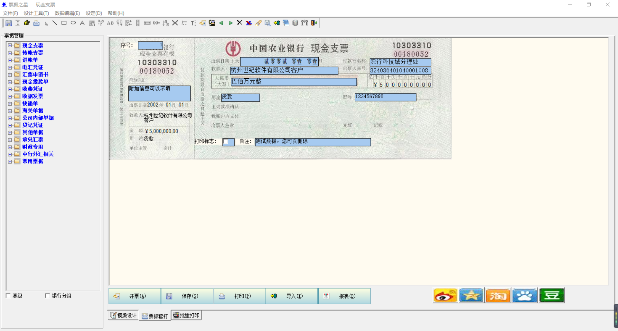This screenshot has height=331, width=618.
Task: Click the 序号 serial number field
Action: tap(150, 45)
